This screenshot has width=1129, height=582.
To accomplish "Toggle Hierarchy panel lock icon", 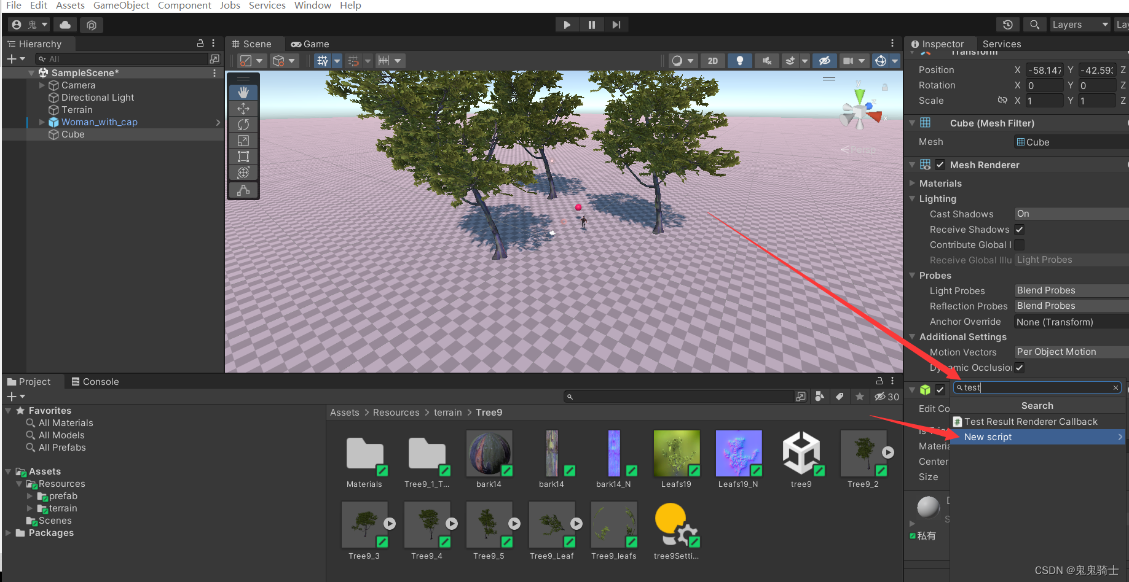I will click(x=200, y=44).
